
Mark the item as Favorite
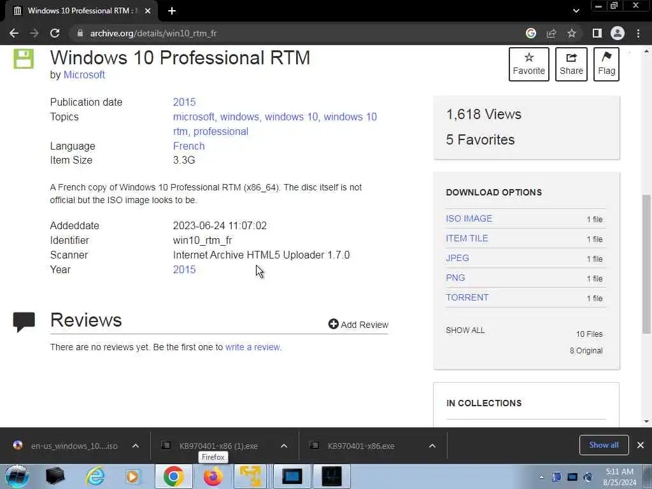tap(529, 64)
